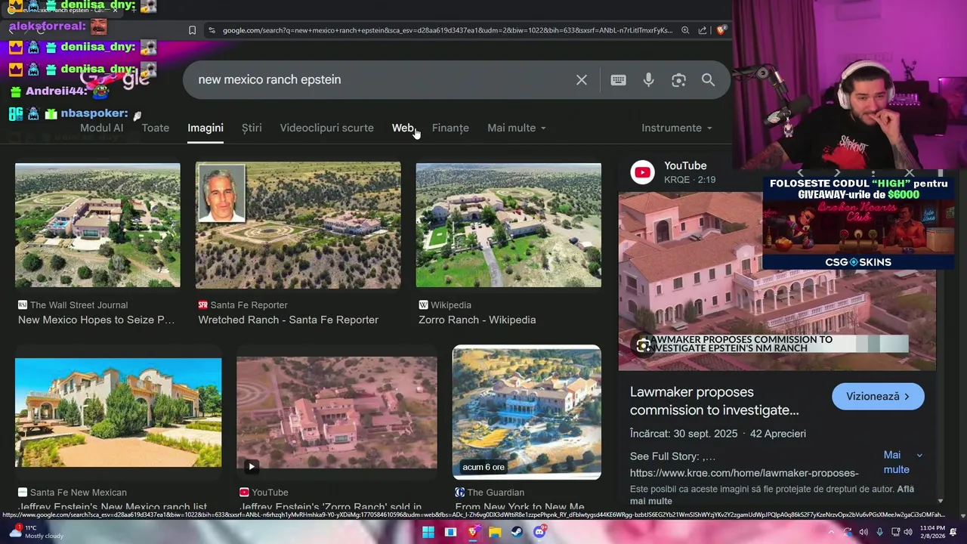Clear the search box with the X icon
This screenshot has width=967, height=544.
(582, 79)
